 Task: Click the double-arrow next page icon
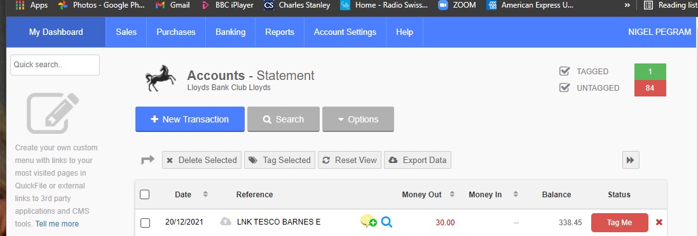click(x=631, y=160)
